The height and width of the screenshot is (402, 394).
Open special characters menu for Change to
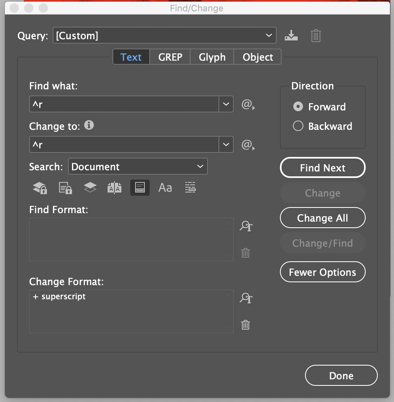[x=248, y=145]
